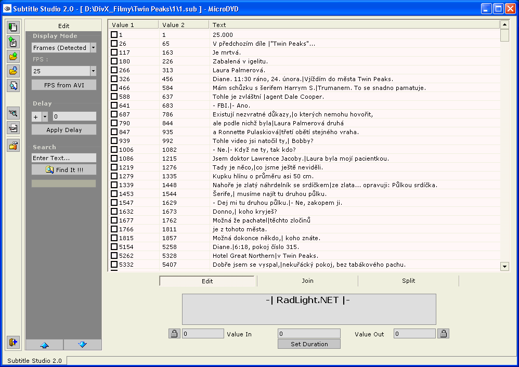Open the delay sign dropdown arrow
Screen dimensions: 519x367
tap(45, 116)
